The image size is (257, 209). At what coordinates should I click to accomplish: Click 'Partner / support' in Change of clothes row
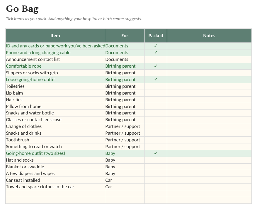point(125,126)
